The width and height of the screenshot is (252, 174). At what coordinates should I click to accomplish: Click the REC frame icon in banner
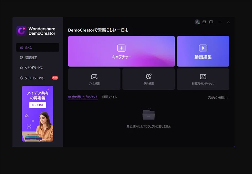(x=29, y=127)
